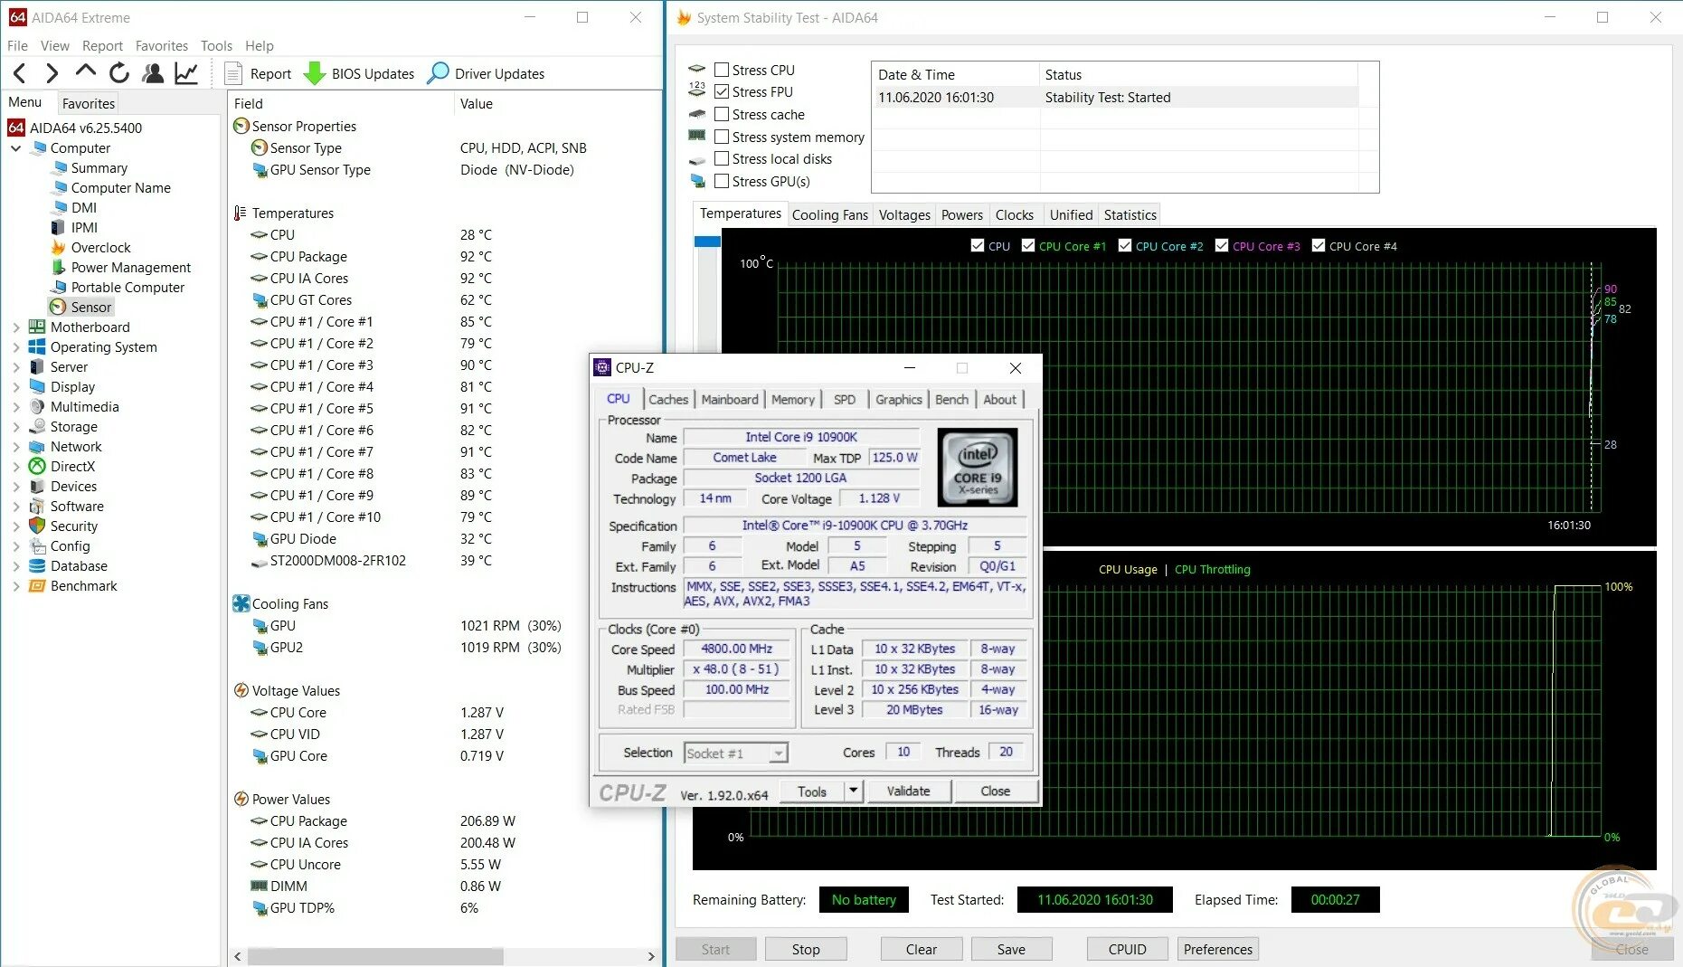Click the Back arrow in AIDA64 toolbar

pyautogui.click(x=20, y=73)
